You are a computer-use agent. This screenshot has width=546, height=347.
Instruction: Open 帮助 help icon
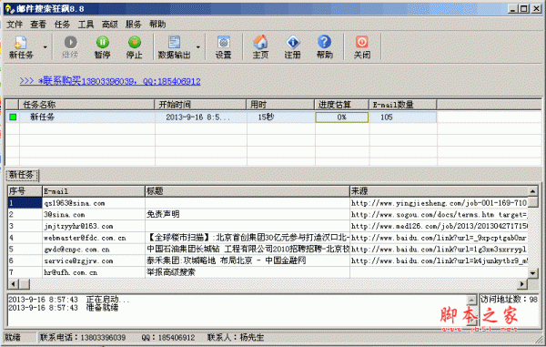click(x=325, y=46)
